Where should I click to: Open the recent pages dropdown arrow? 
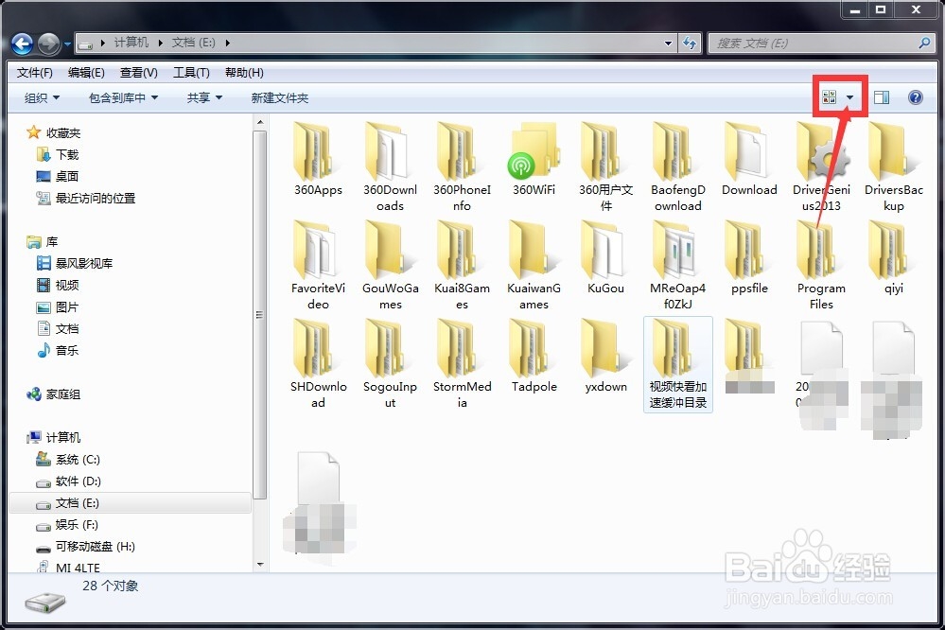coord(67,44)
